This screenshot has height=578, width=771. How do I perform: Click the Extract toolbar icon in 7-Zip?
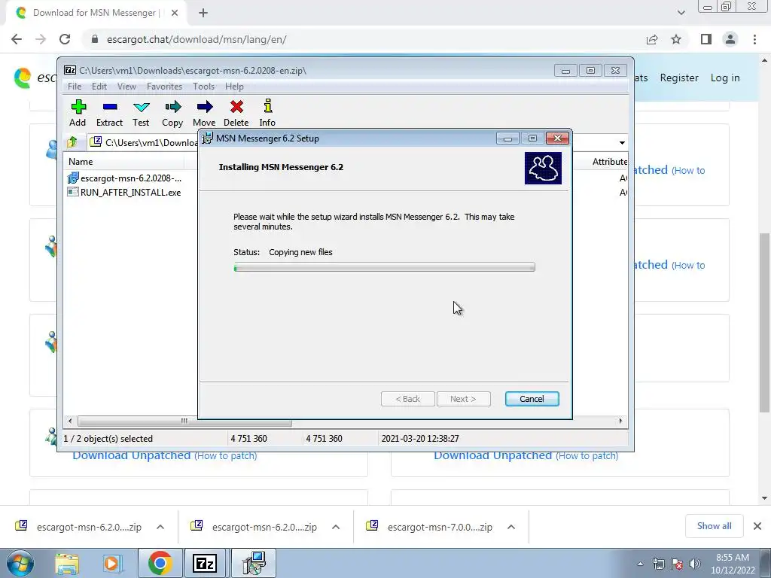(109, 113)
